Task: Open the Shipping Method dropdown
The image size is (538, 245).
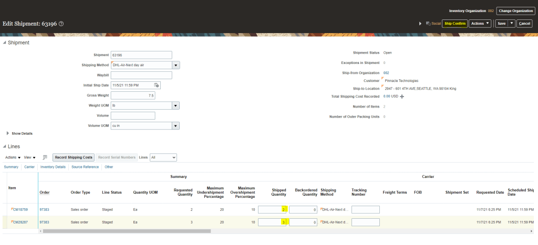Action: [x=176, y=65]
